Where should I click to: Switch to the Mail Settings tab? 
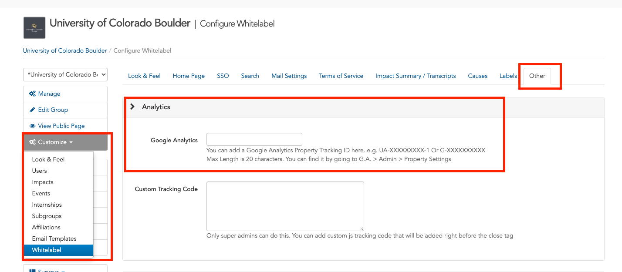(x=289, y=76)
